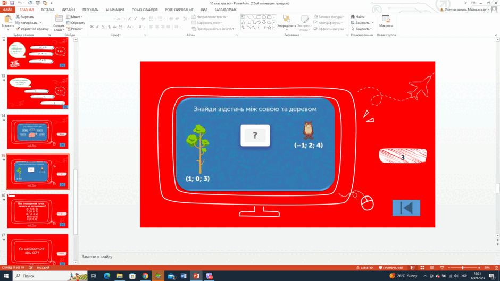The image size is (500, 281).
Task: Switch to Slide Sorter view in status bar
Action: tap(422, 268)
